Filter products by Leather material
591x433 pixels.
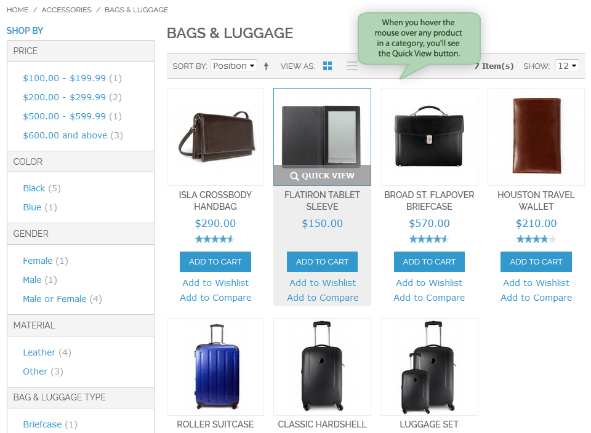pos(38,352)
